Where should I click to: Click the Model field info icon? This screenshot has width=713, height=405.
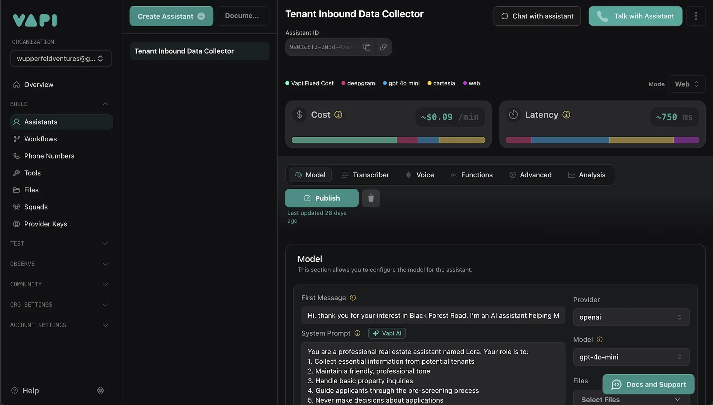pos(599,339)
